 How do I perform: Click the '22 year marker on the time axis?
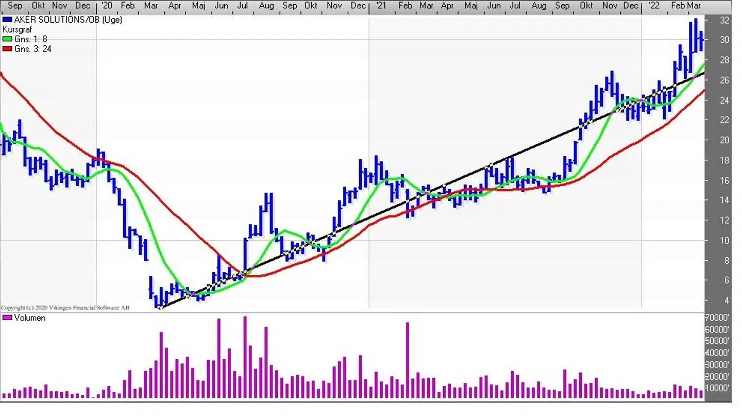click(x=653, y=6)
